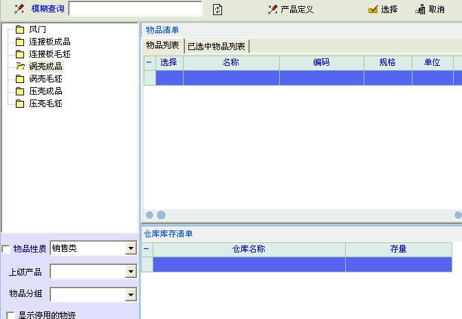Image resolution: width=462 pixels, height=319 pixels.
Task: Click the 物品清单 horizontal scrollbar
Action: pyautogui.click(x=302, y=215)
